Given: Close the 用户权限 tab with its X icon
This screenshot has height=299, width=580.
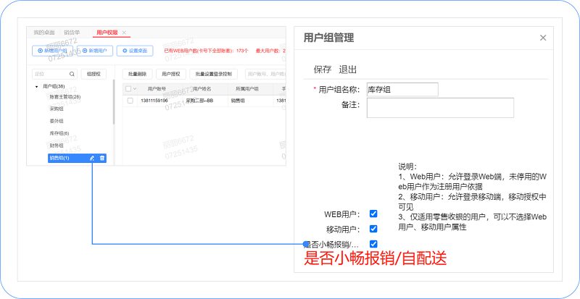Looking at the screenshot, I should tap(124, 33).
